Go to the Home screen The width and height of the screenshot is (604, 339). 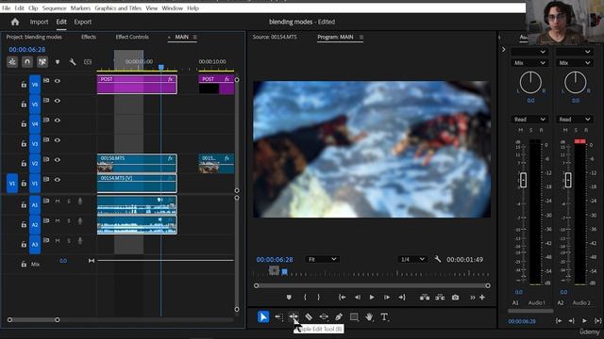(15, 22)
